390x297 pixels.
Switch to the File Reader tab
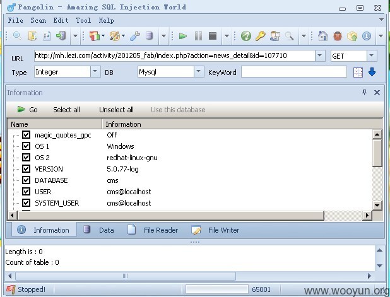click(153, 230)
